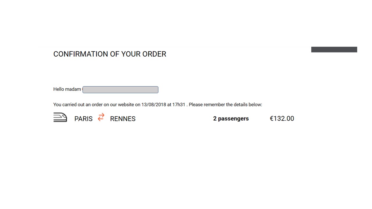Click the 2 passengers label
The image size is (372, 209).
point(231,118)
